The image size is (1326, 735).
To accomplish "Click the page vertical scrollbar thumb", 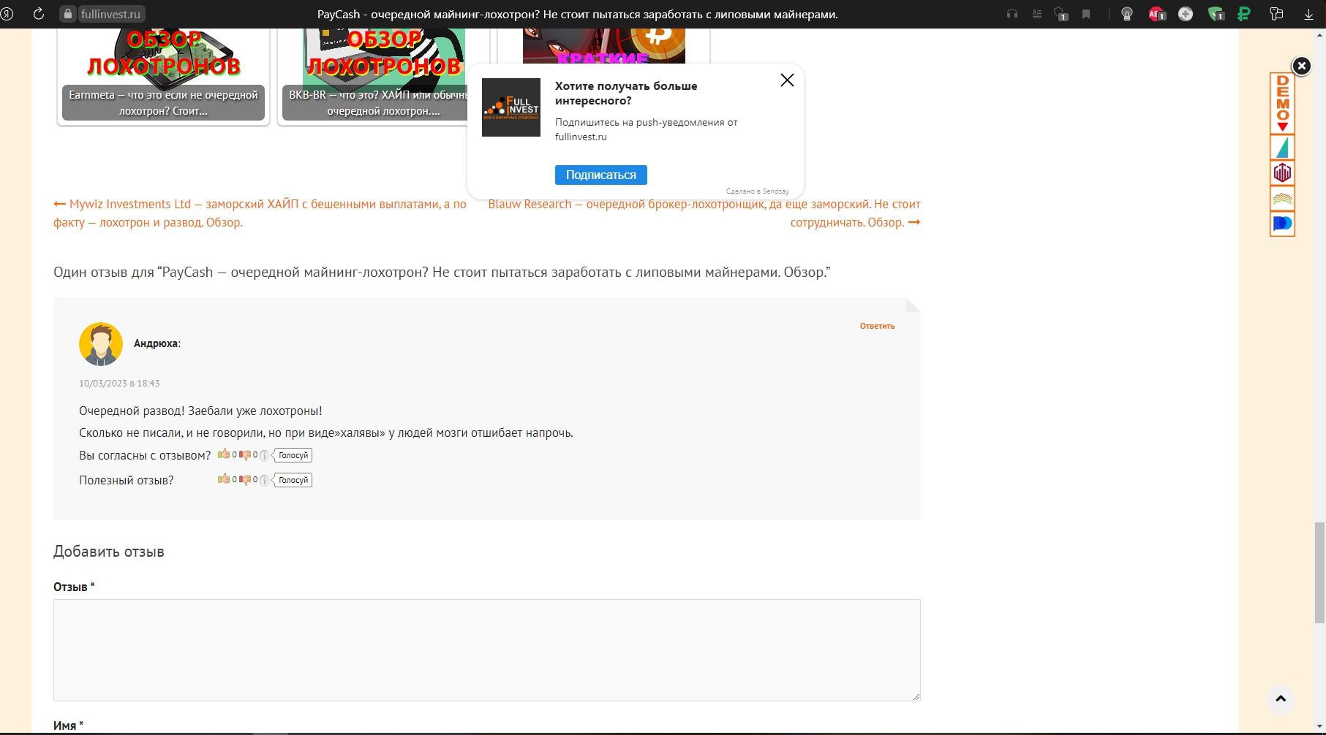I will (1319, 573).
